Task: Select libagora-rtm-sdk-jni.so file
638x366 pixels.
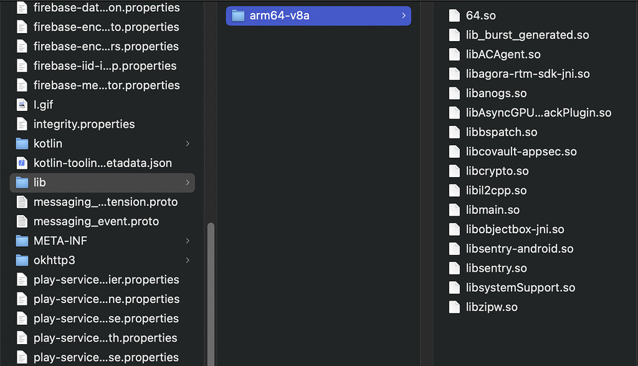Action: [527, 74]
